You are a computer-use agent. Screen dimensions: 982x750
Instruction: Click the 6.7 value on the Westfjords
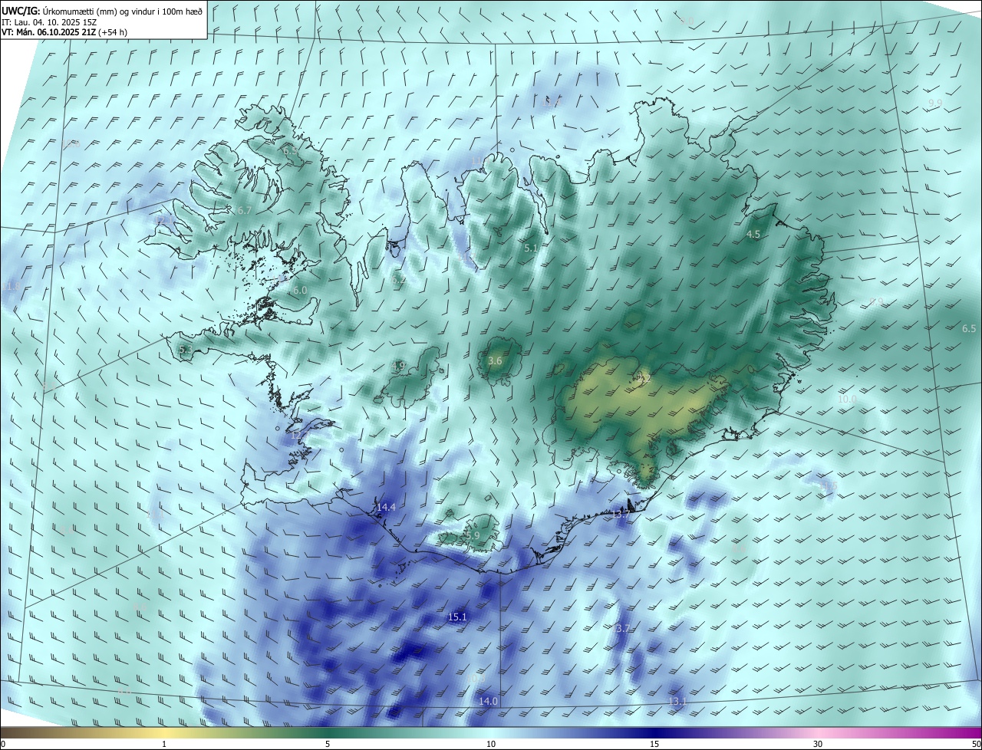[245, 210]
